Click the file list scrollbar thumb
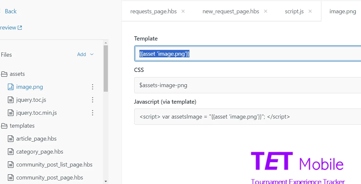 point(106,68)
